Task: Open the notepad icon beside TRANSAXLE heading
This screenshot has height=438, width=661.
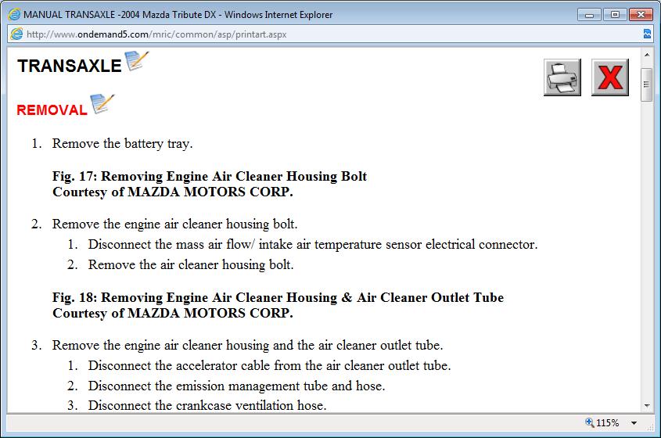Action: point(137,61)
